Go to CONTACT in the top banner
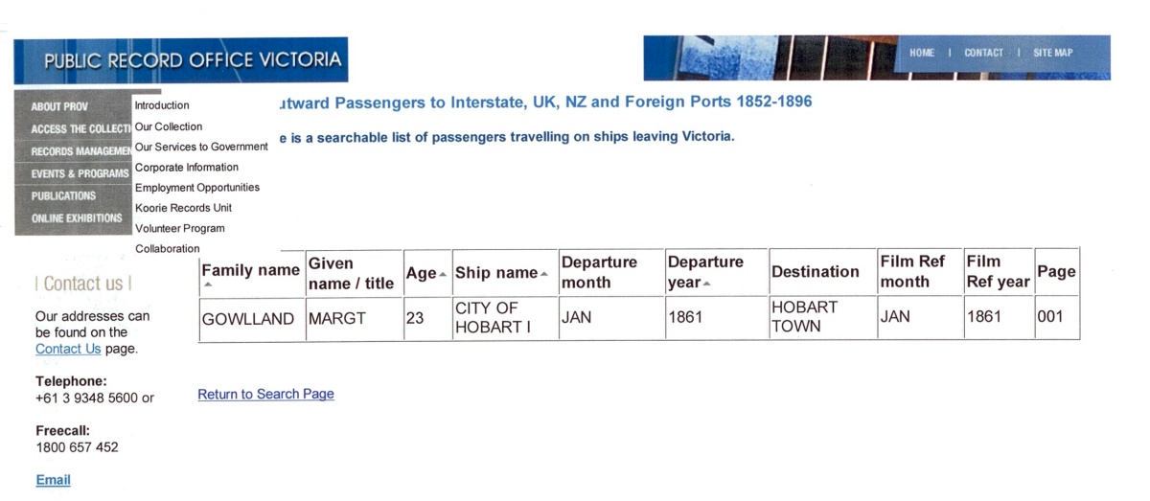Image resolution: width=1150 pixels, height=501 pixels. (x=983, y=53)
